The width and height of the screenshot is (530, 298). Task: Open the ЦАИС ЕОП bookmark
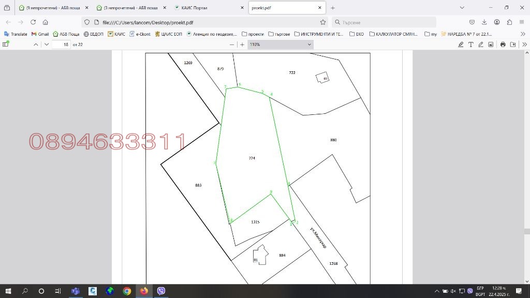tap(168, 34)
